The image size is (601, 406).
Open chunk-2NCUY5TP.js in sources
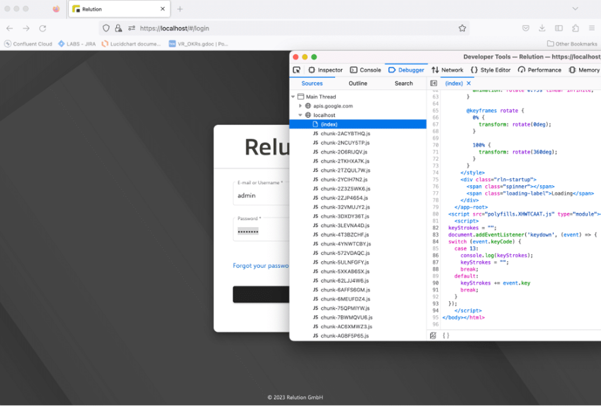(345, 142)
